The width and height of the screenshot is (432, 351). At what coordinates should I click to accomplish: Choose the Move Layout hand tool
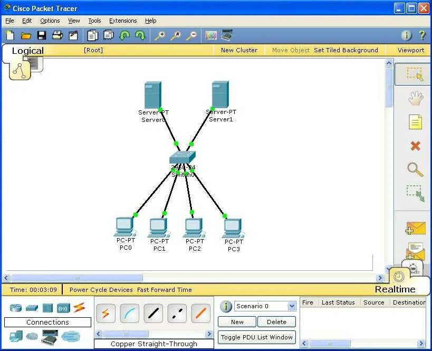416,98
